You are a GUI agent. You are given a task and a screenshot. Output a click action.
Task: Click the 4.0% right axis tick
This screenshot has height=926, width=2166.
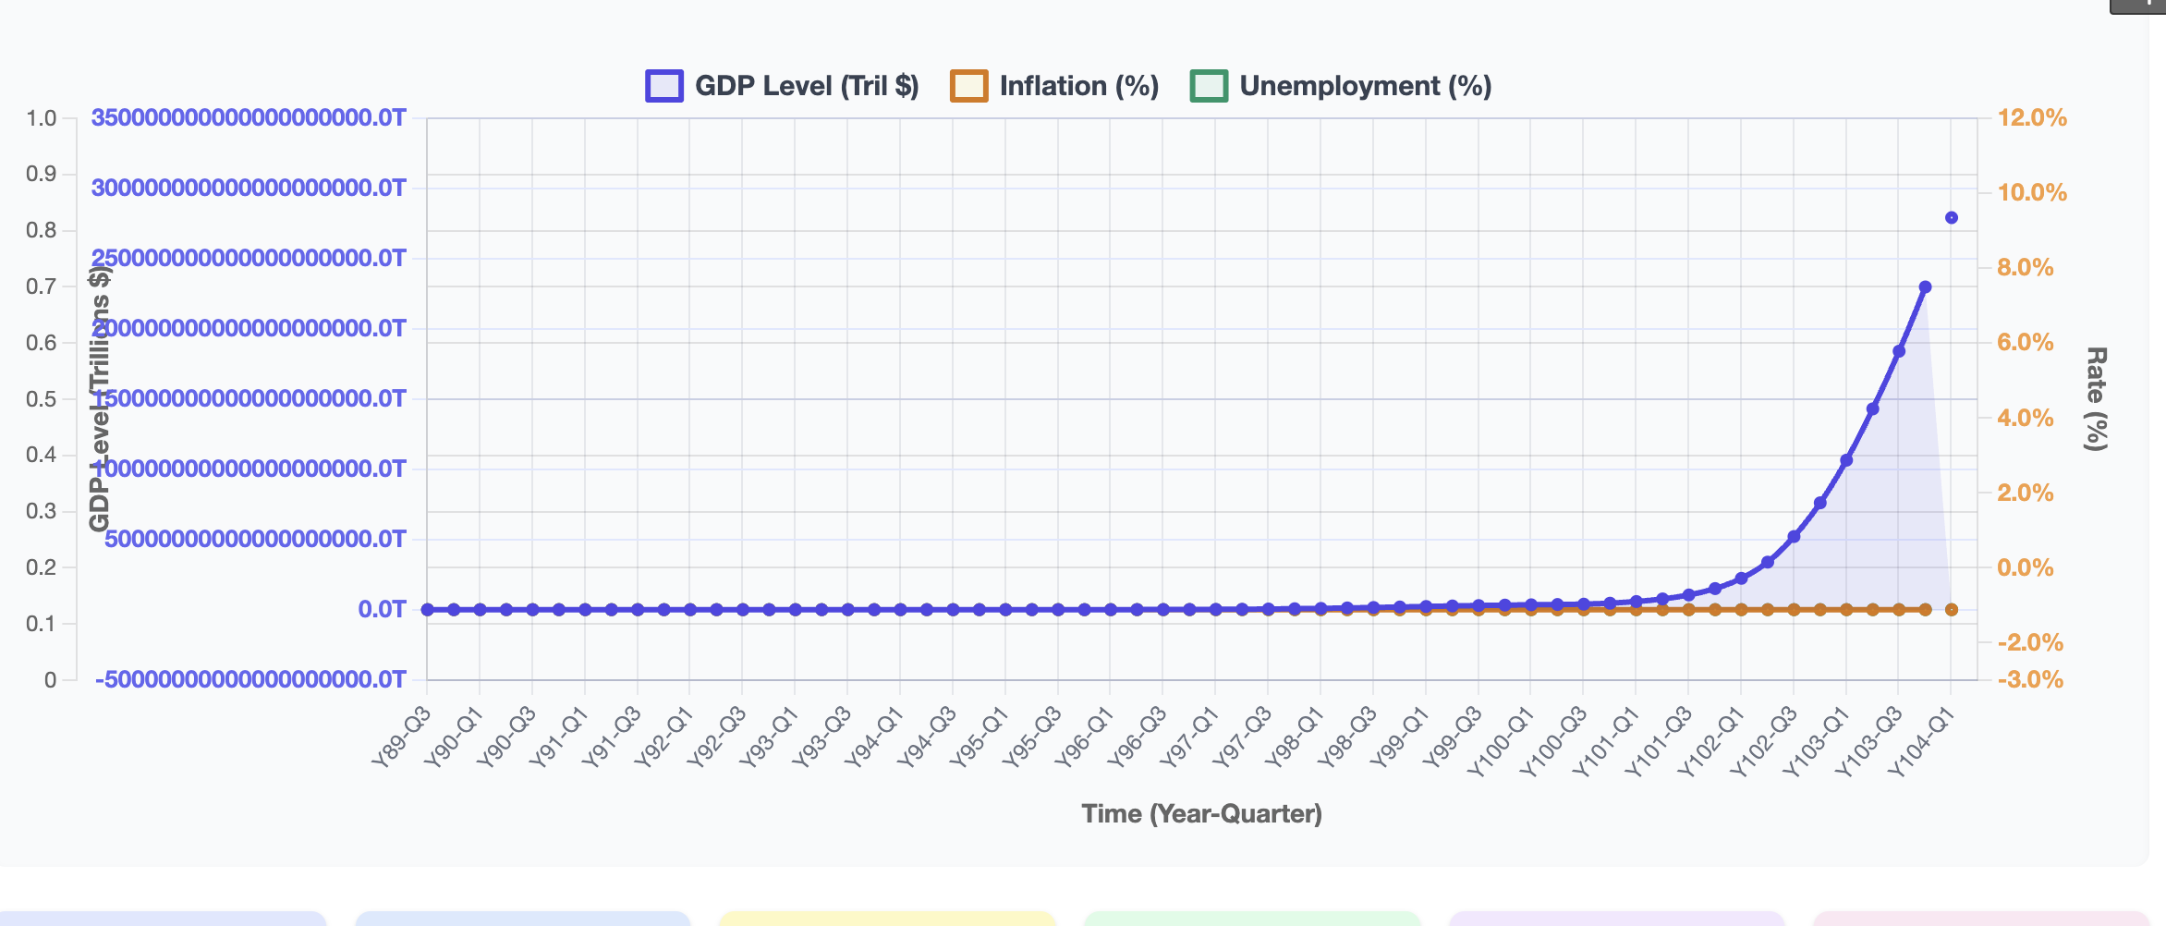pos(2026,418)
